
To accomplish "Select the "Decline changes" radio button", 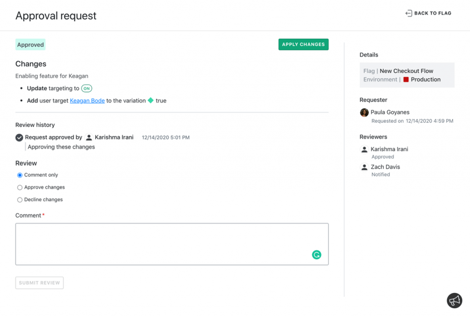I will pyautogui.click(x=20, y=199).
